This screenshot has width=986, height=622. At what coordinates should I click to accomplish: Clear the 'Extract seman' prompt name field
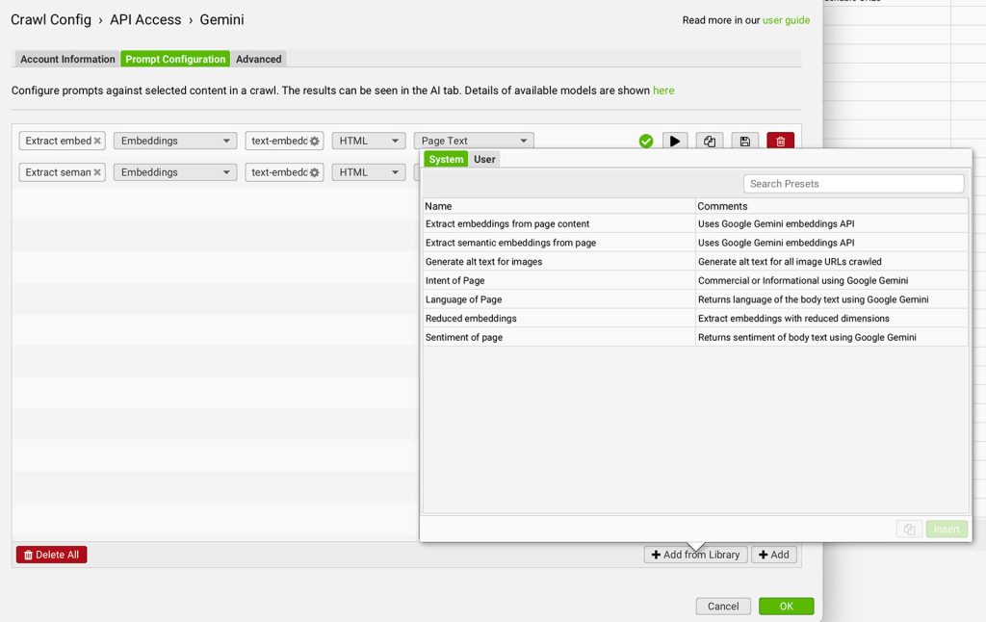(97, 172)
